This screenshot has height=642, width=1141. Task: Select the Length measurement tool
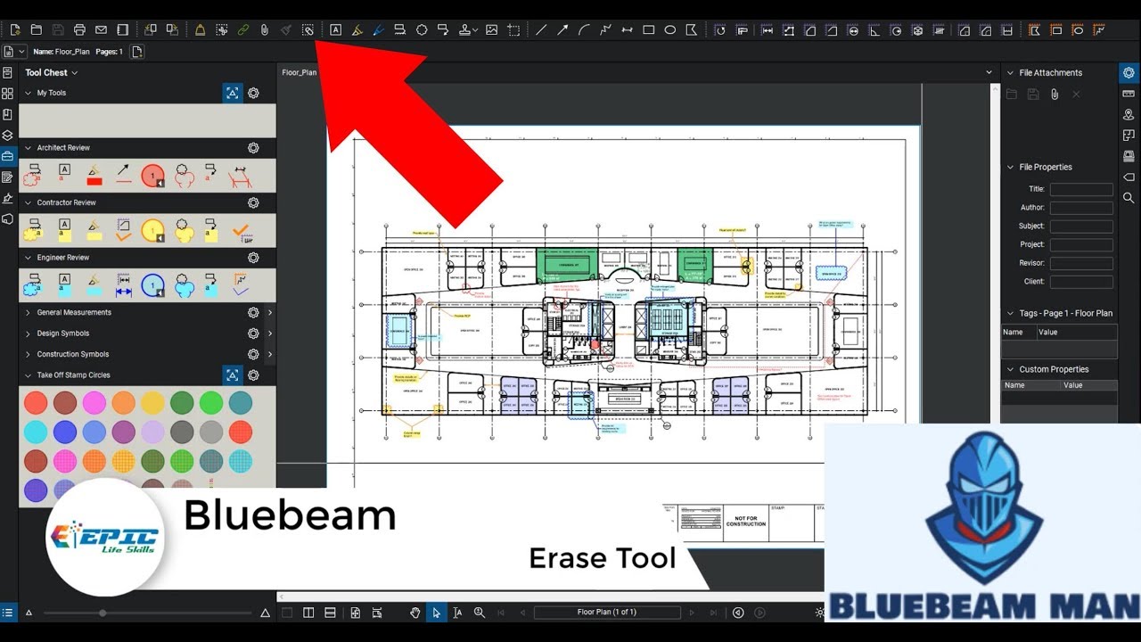(767, 29)
